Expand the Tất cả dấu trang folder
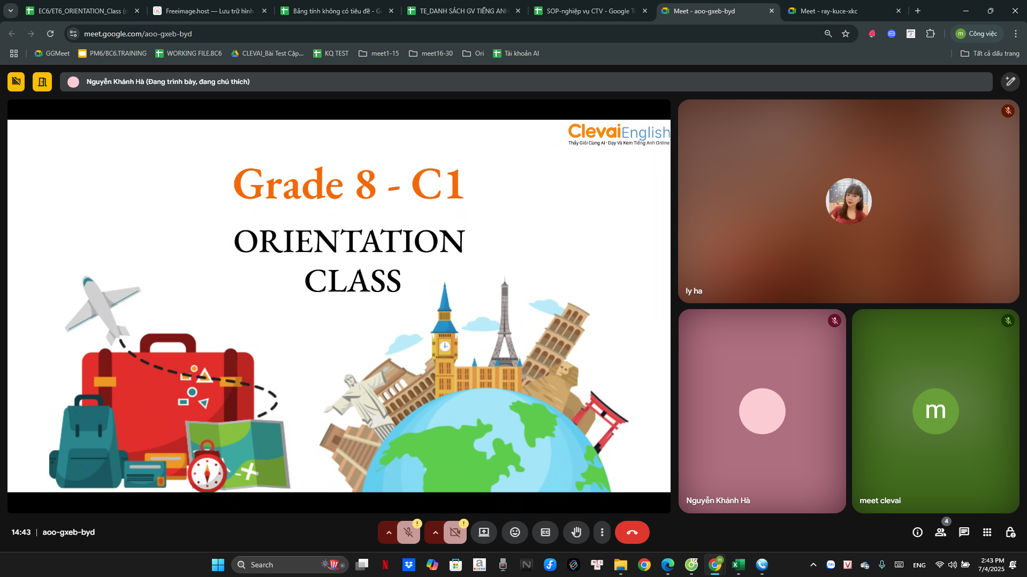Image resolution: width=1027 pixels, height=577 pixels. pos(990,53)
